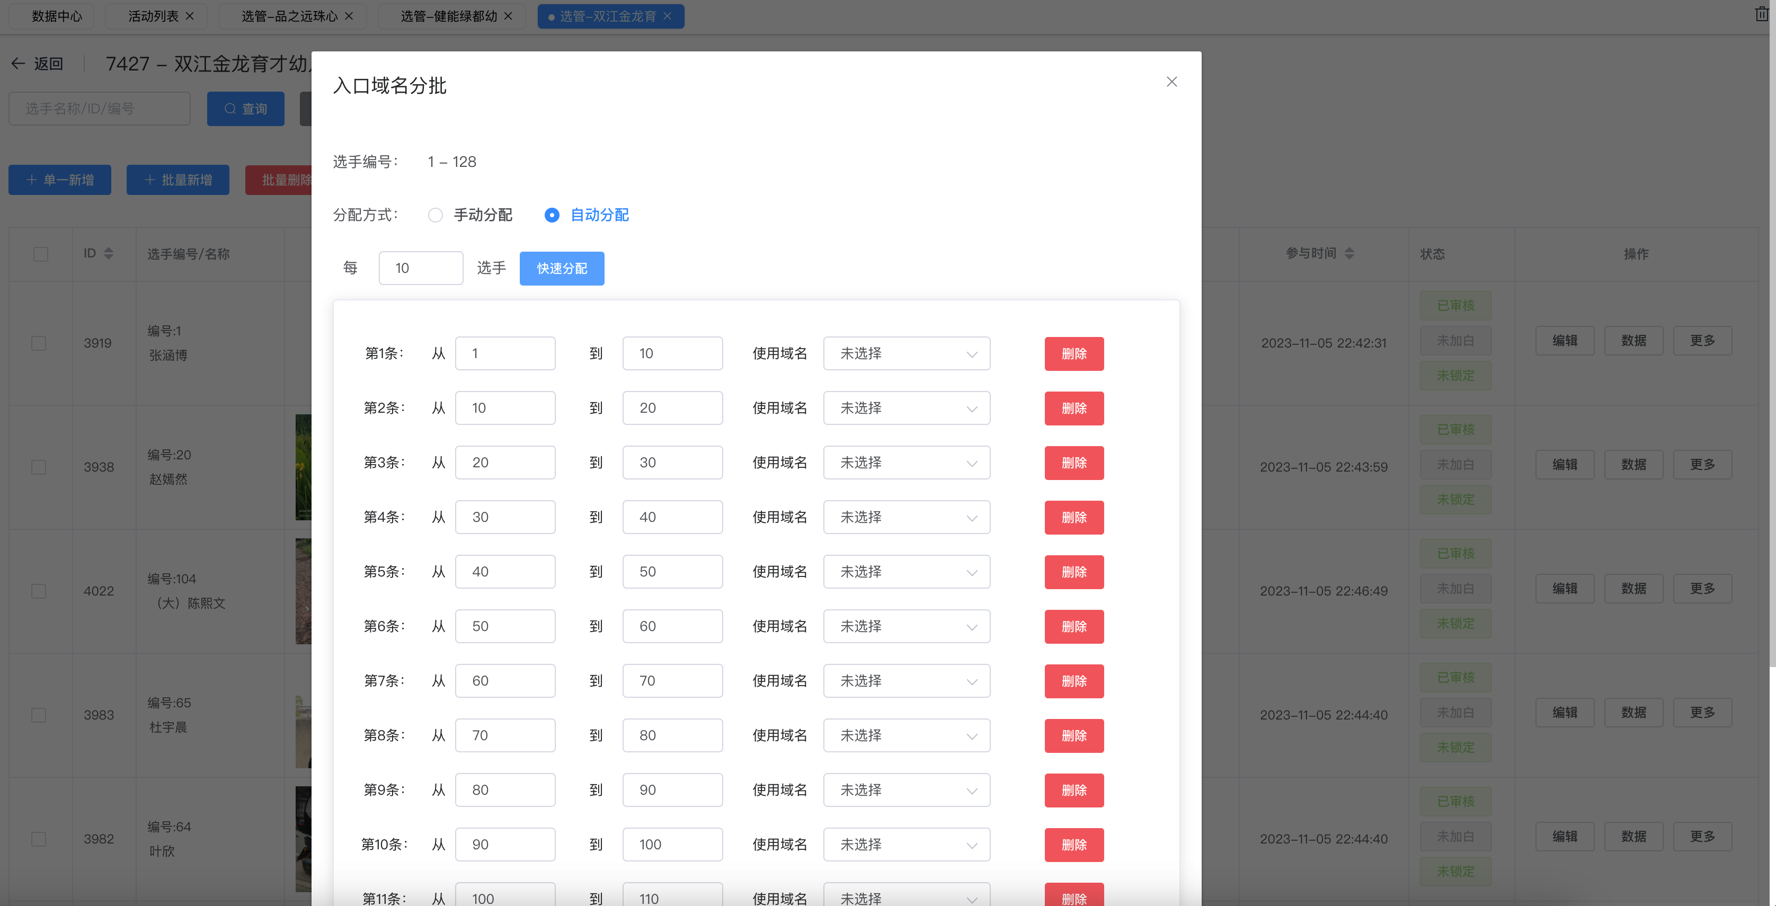Click 编辑 for the 2023-11-05 22:44:40 row of ID 3983
The height and width of the screenshot is (906, 1776).
coord(1565,712)
